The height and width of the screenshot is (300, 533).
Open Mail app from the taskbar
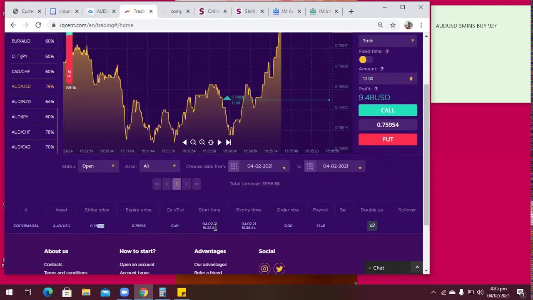(x=105, y=292)
